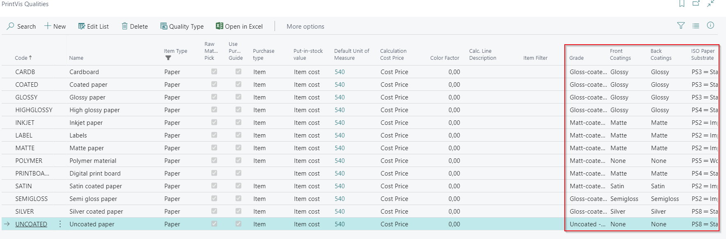Open Item Type column filter dropdown
The image size is (726, 239).
pos(168,58)
